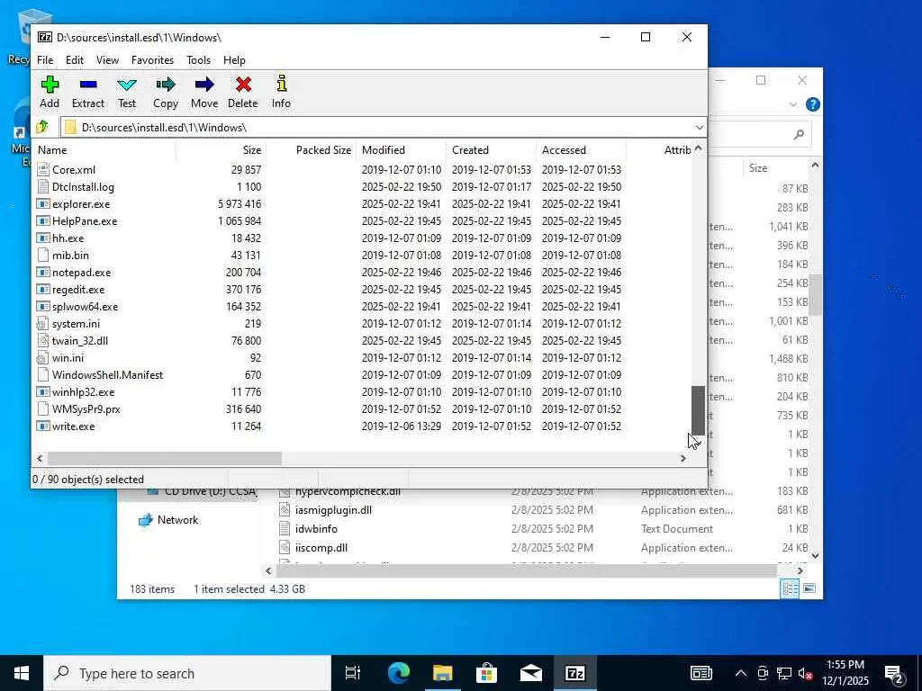Select the system.ini file icon
This screenshot has height=691, width=922.
coord(42,323)
